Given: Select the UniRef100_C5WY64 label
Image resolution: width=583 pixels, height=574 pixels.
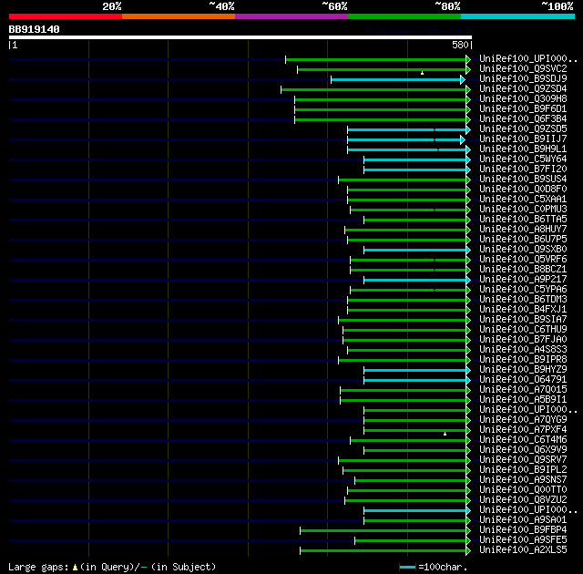Looking at the screenshot, I should [x=523, y=159].
